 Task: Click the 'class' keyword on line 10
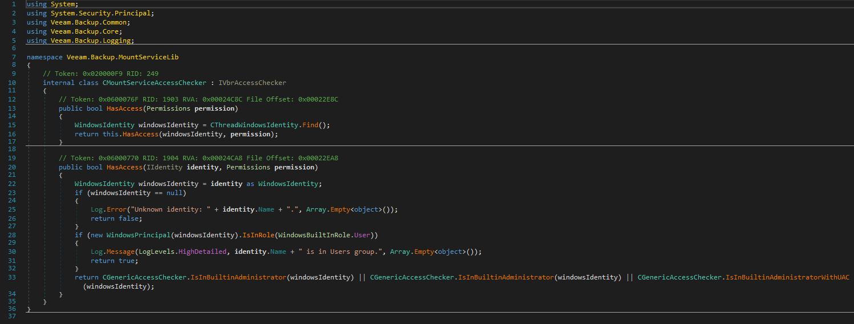coord(88,83)
